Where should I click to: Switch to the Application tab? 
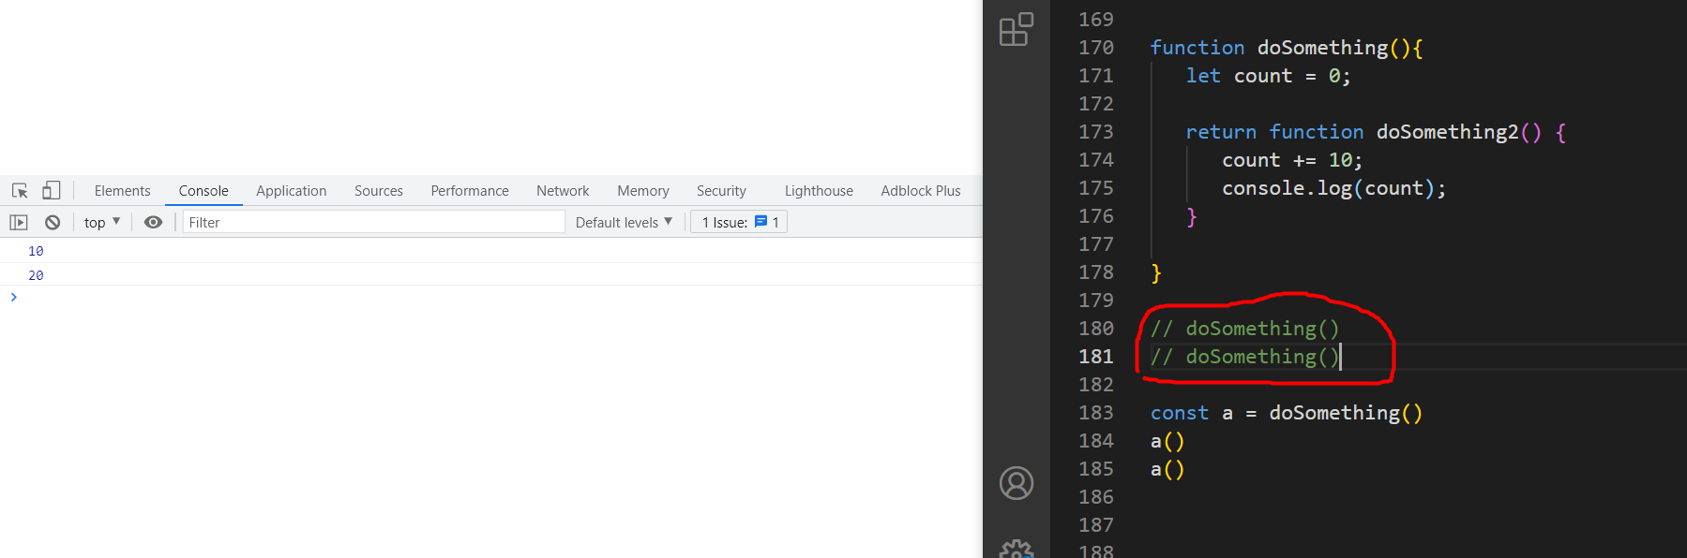291,190
